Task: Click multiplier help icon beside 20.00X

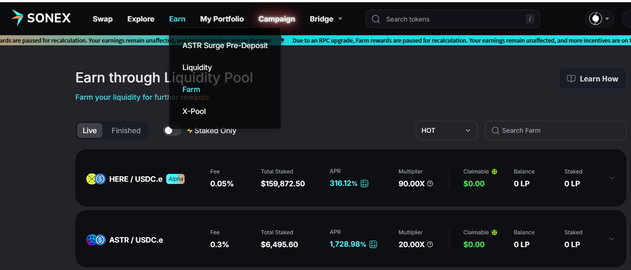Action: coord(430,244)
